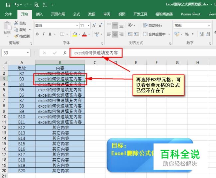
Task: Apply the yellow fill color bucket
Action: (x=75, y=34)
